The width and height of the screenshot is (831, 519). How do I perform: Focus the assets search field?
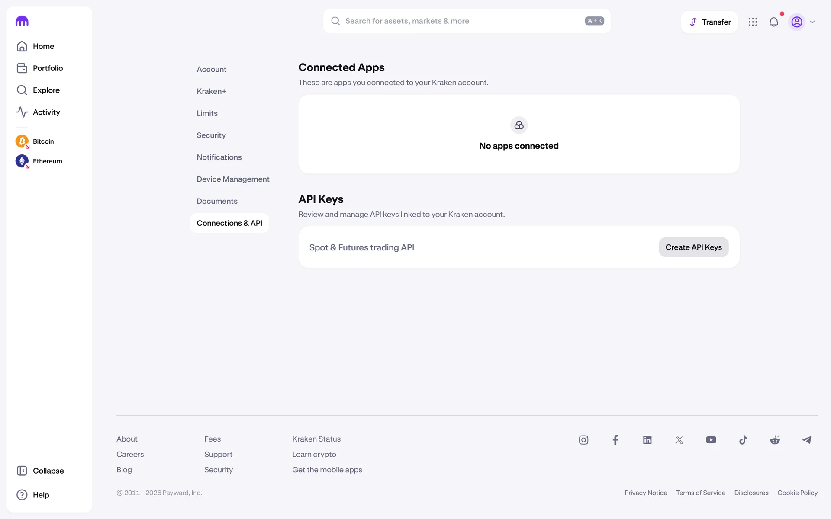463,21
